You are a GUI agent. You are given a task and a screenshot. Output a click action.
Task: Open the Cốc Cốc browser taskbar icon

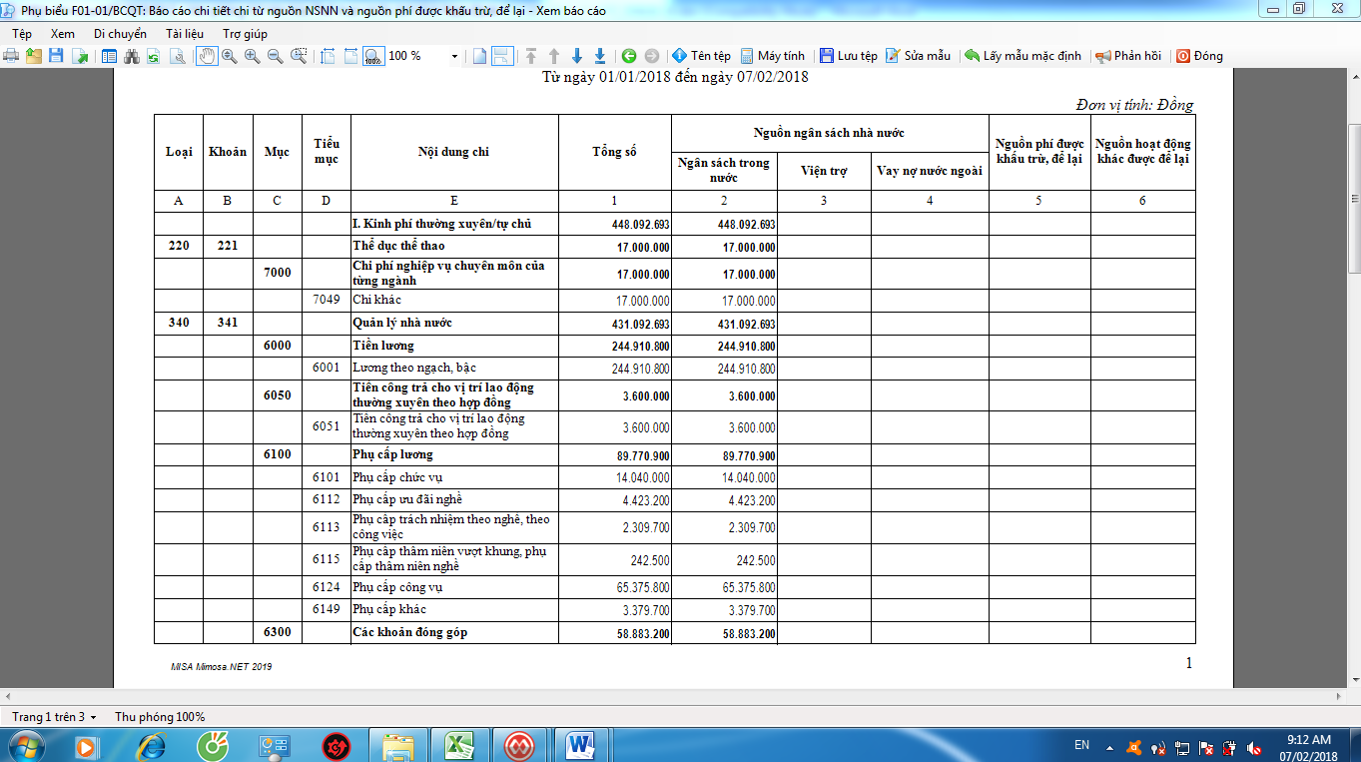pyautogui.click(x=213, y=745)
